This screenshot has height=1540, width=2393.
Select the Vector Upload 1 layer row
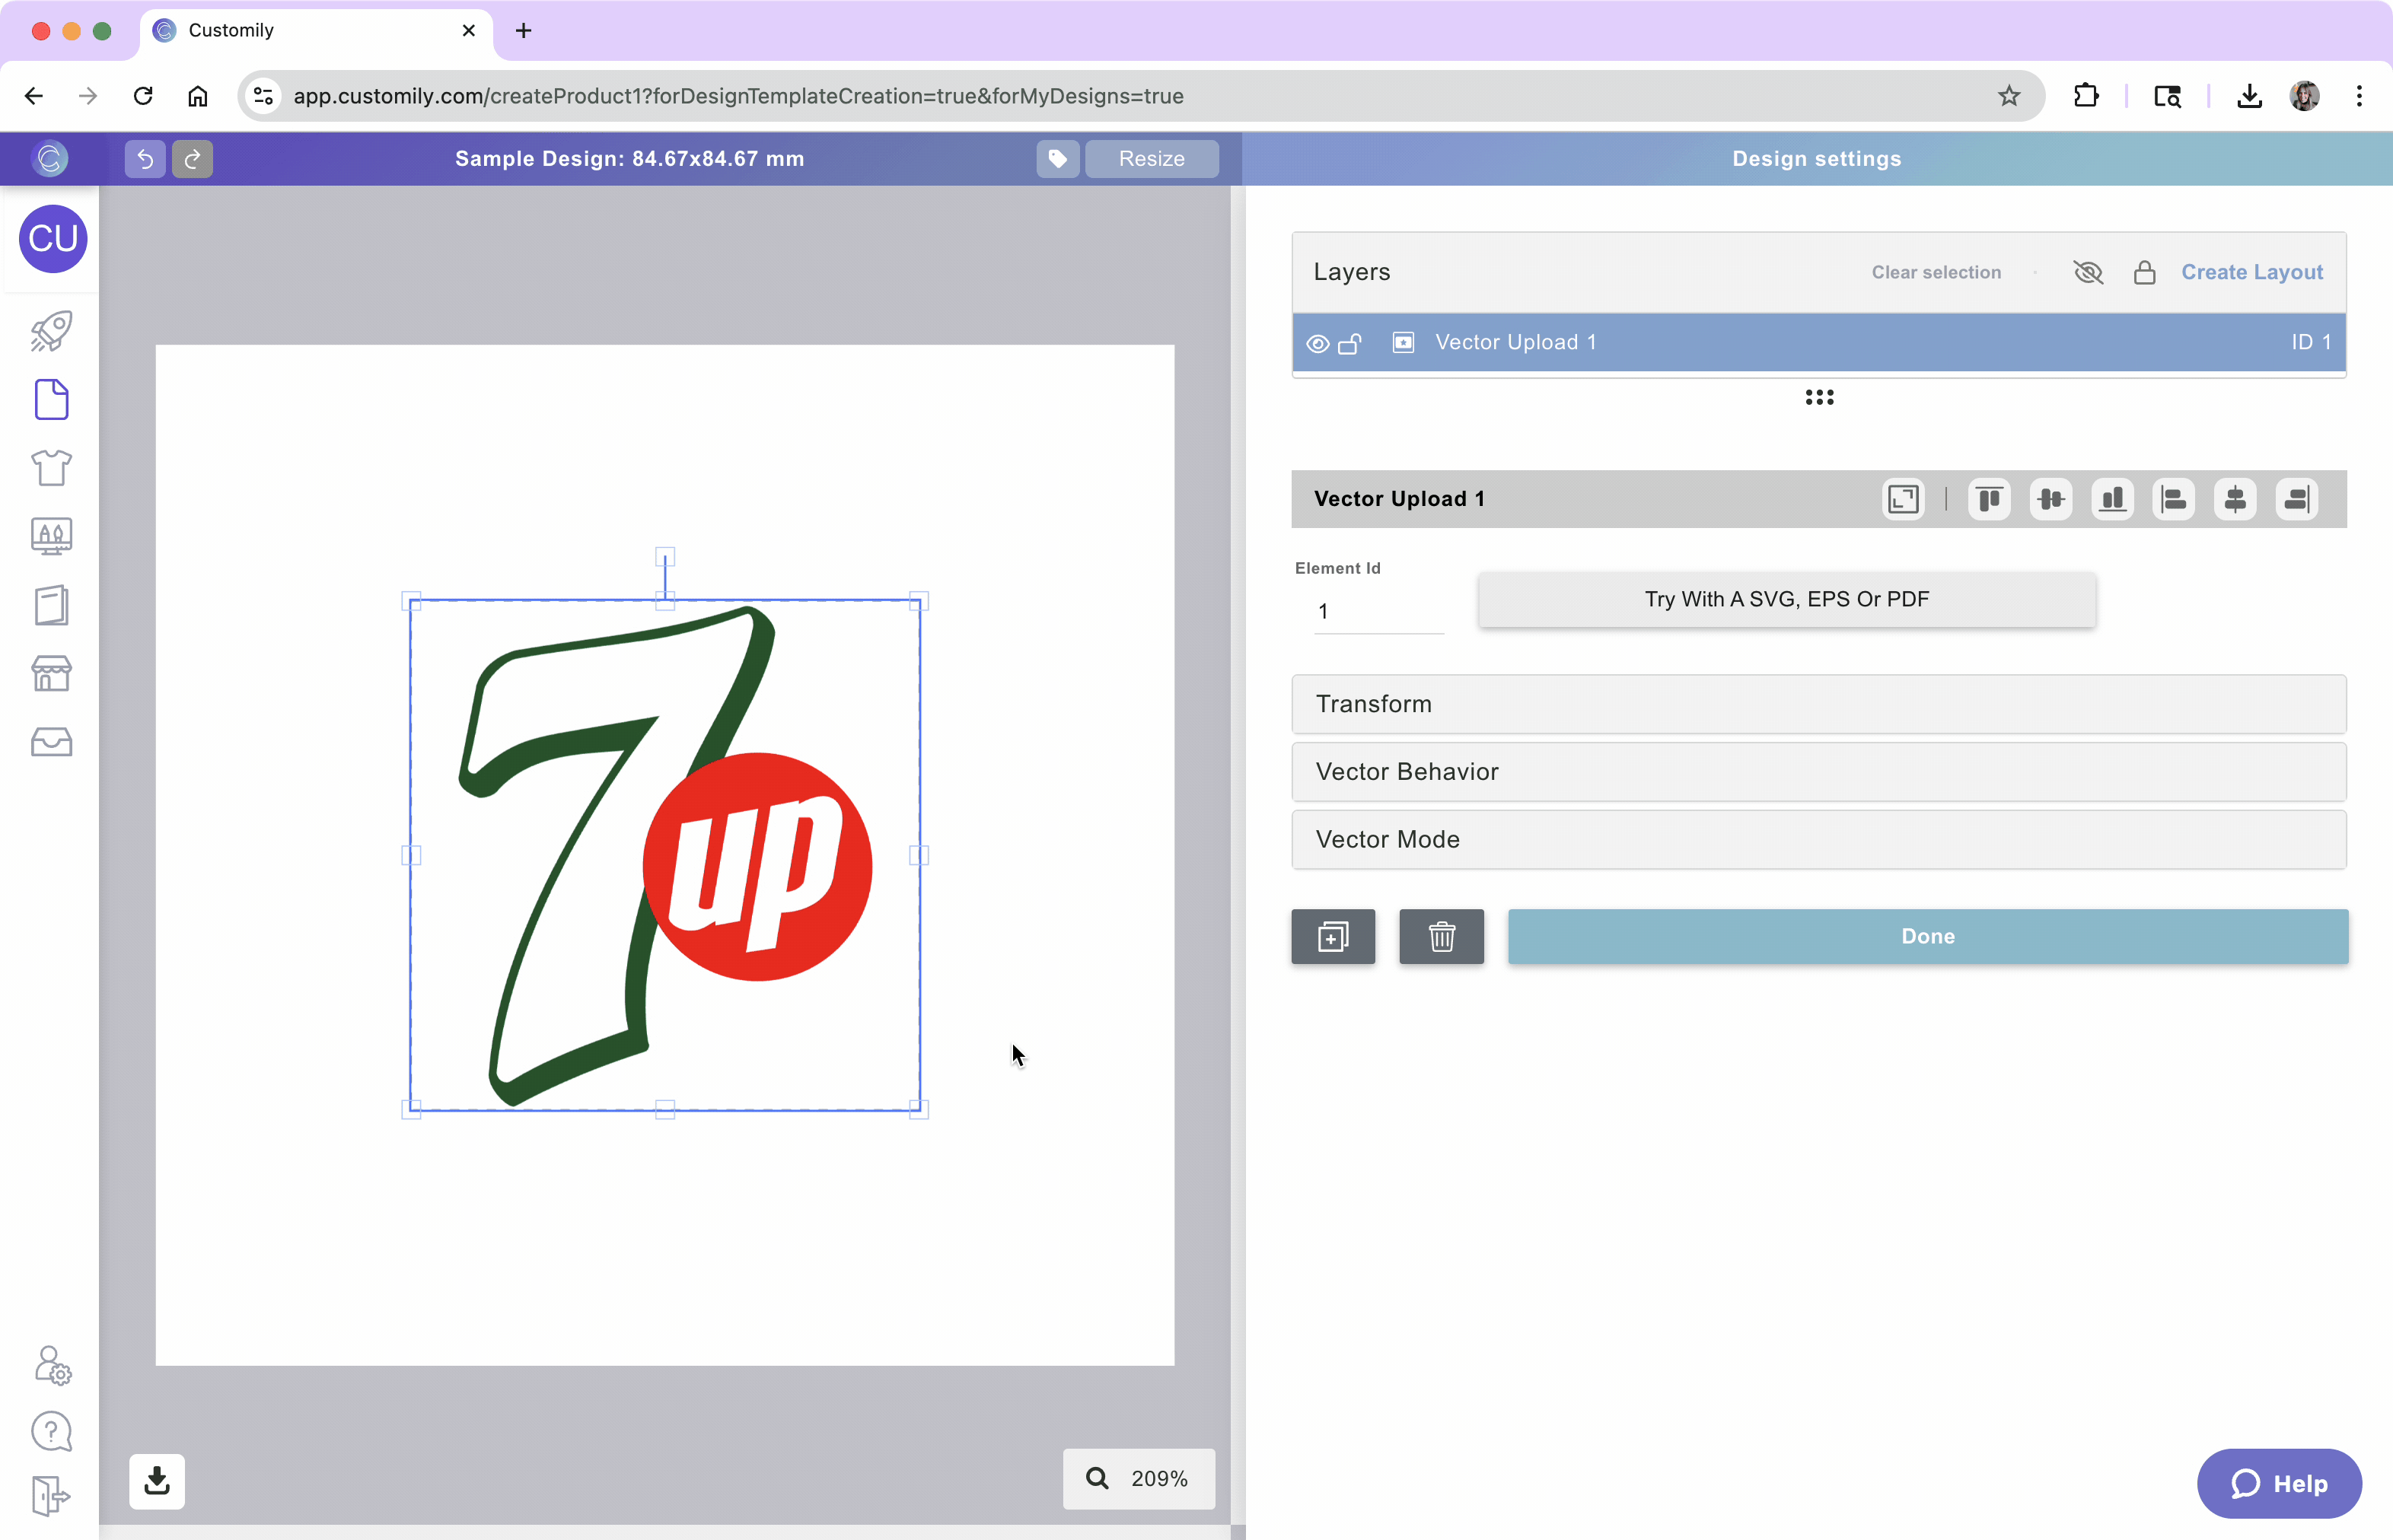[x=1819, y=342]
